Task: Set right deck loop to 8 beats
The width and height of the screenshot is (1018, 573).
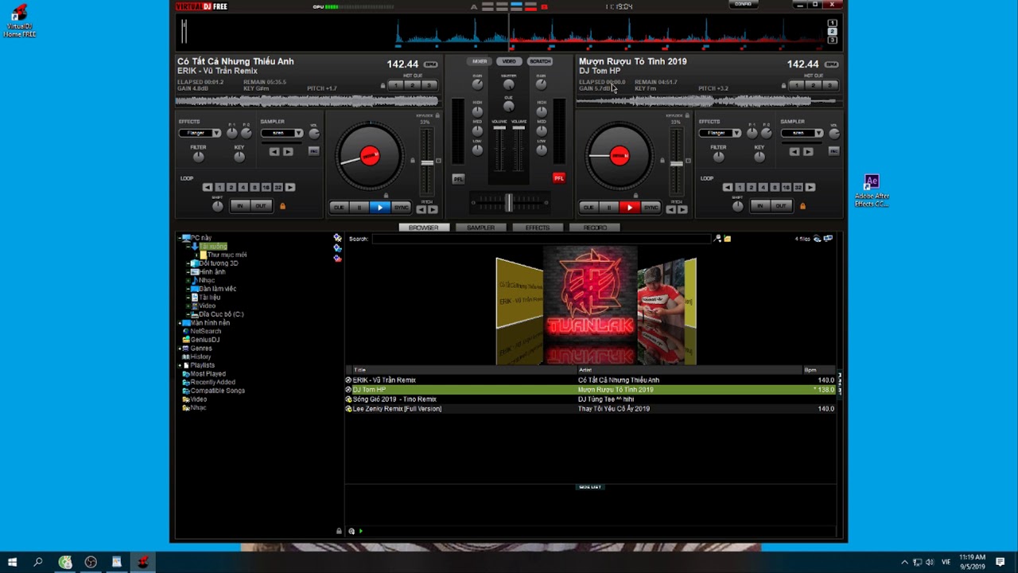Action: coord(775,187)
